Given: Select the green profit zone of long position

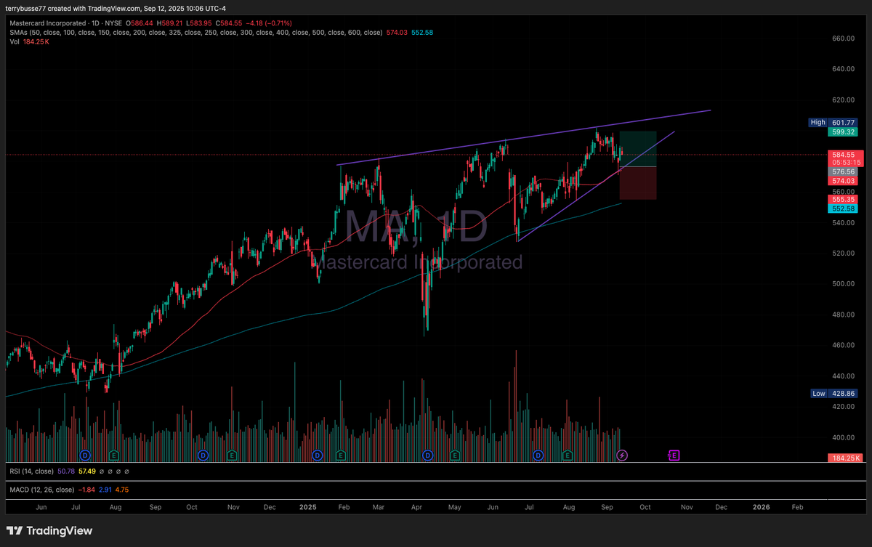Looking at the screenshot, I should click(638, 149).
